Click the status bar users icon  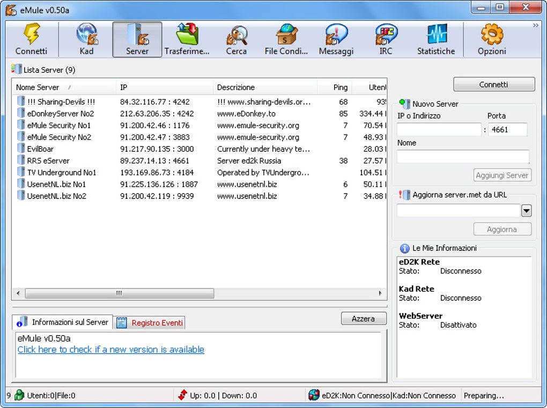(x=19, y=395)
